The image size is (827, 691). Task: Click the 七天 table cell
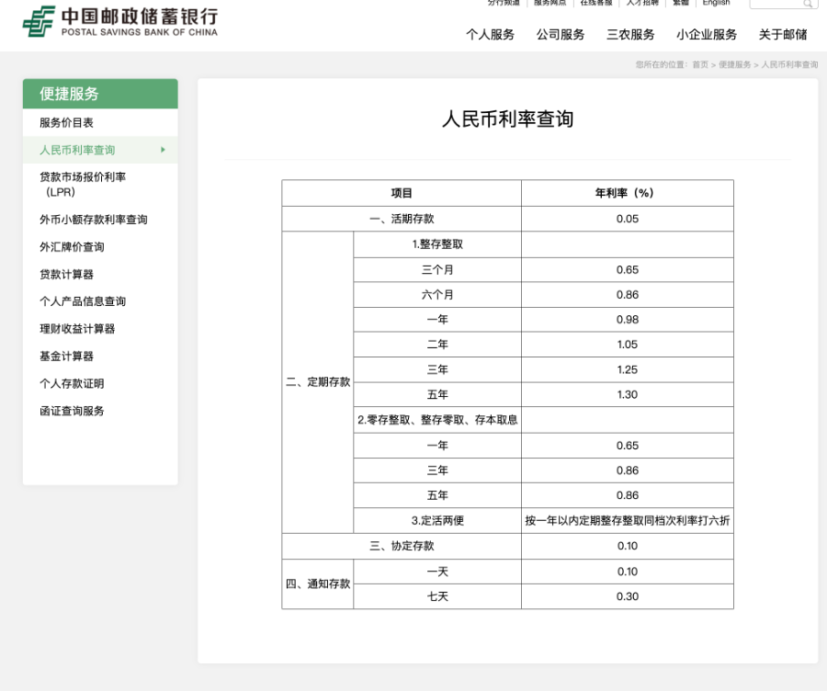click(437, 596)
